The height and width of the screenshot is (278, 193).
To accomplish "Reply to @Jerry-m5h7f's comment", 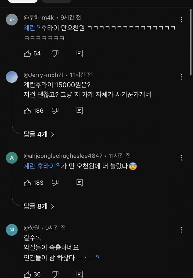I will (80, 111).
